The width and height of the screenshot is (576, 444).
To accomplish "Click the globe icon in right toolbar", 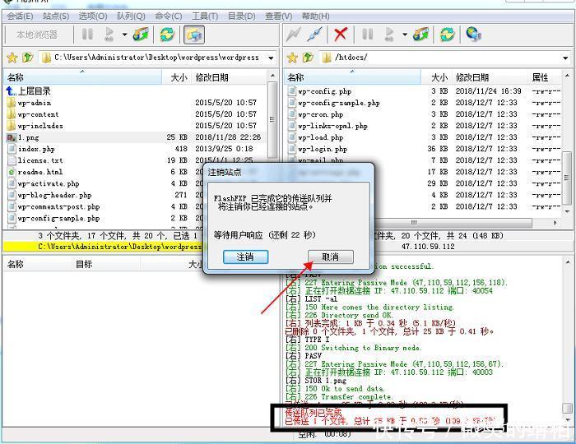I will point(473,35).
